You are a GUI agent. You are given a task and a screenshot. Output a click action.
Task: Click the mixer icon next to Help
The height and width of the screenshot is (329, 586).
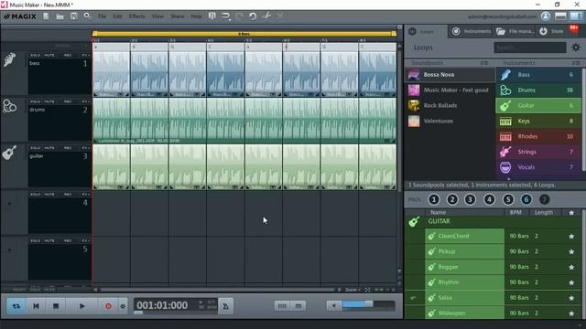tap(212, 16)
